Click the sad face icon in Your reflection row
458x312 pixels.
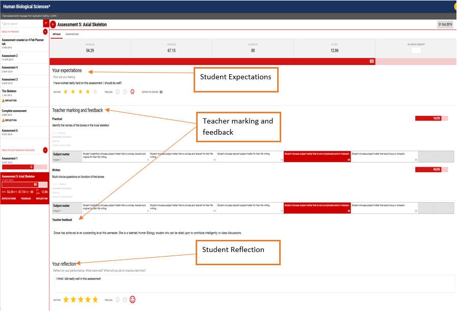pos(117,300)
